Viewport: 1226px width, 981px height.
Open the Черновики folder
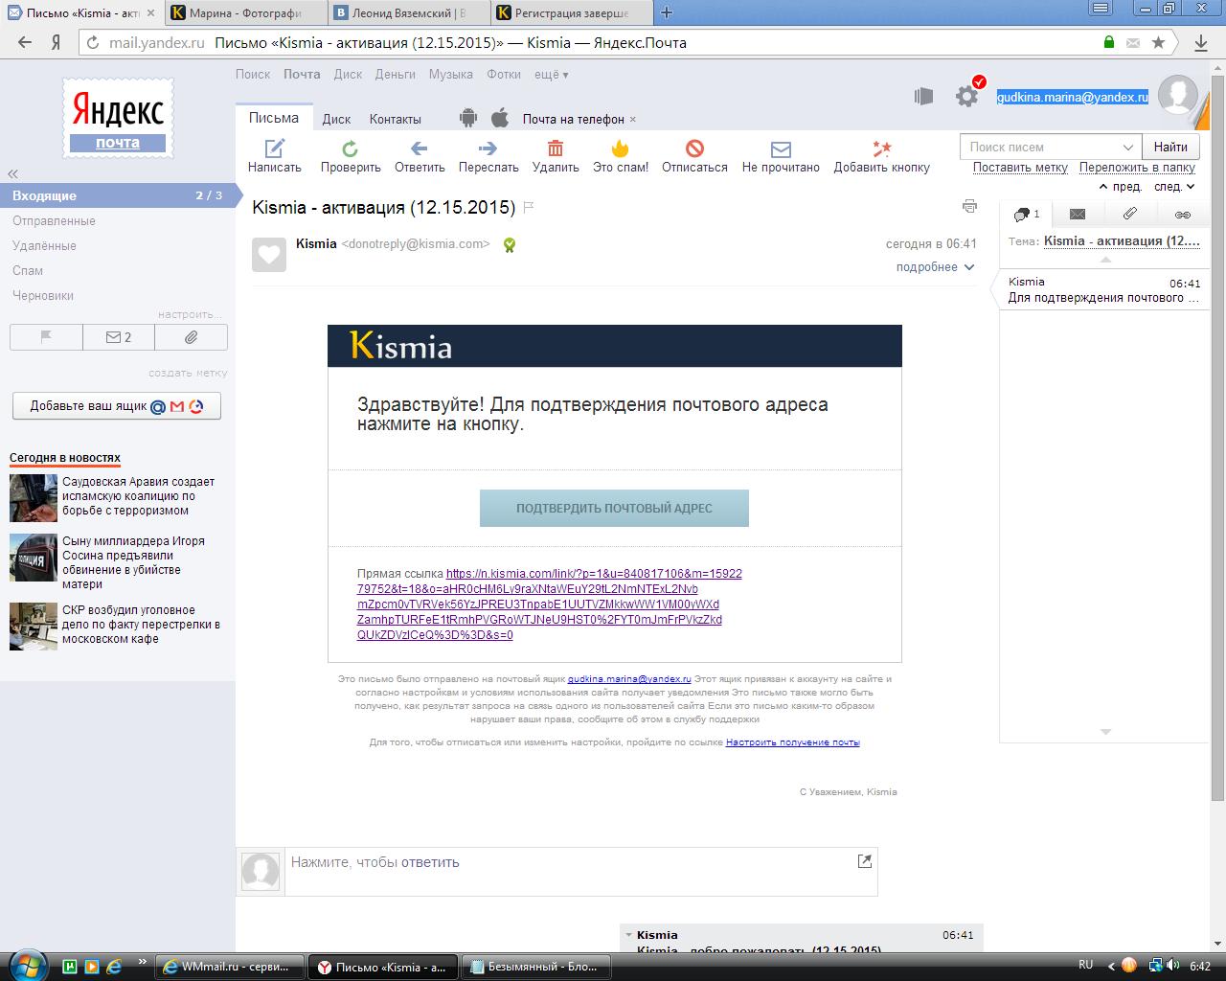pos(43,295)
